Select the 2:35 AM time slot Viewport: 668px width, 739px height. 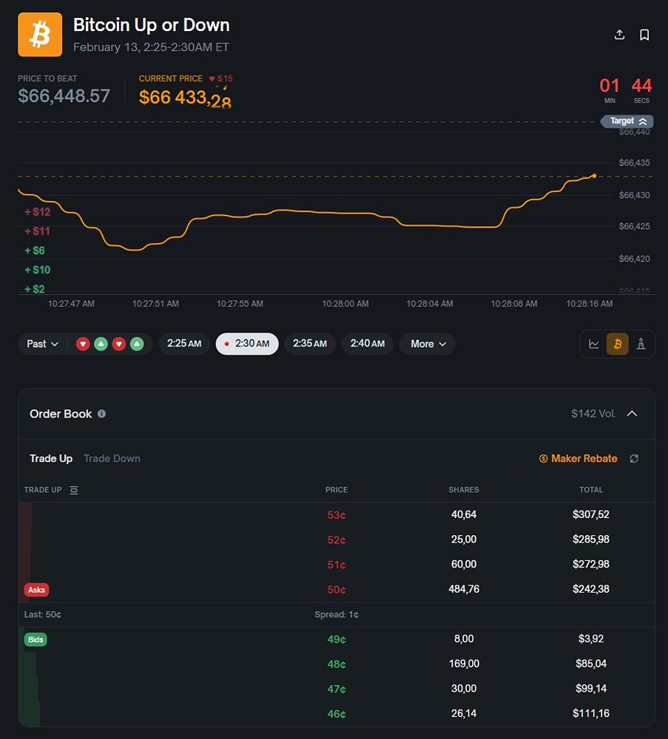point(310,344)
